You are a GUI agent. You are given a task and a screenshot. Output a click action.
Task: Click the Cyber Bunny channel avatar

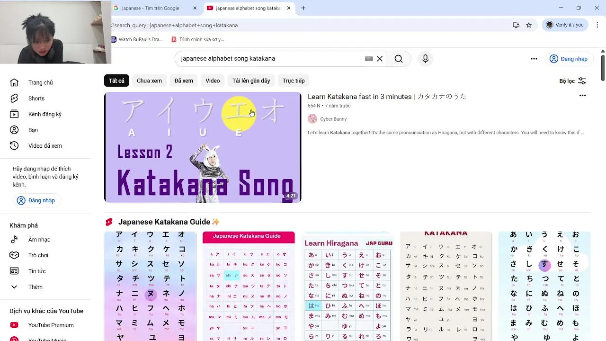coord(312,119)
